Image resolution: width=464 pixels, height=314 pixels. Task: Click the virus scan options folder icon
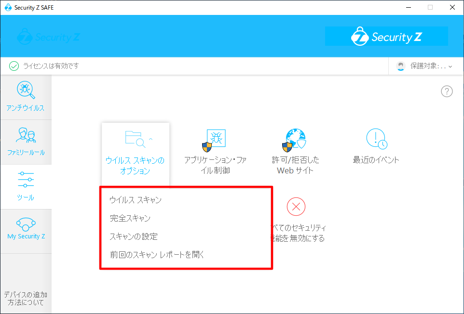(x=134, y=139)
